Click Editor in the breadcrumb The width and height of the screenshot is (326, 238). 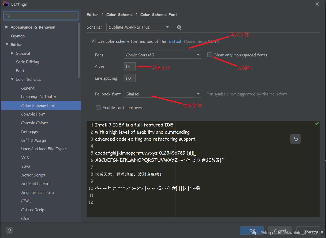[x=92, y=14]
